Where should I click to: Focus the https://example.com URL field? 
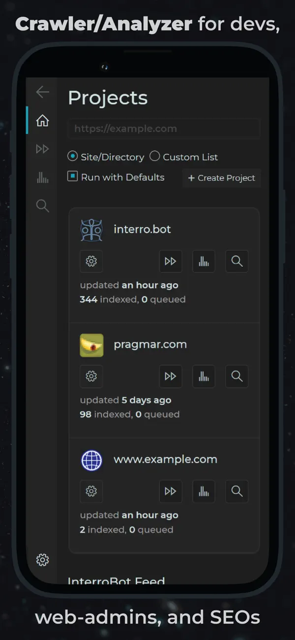coord(164,129)
